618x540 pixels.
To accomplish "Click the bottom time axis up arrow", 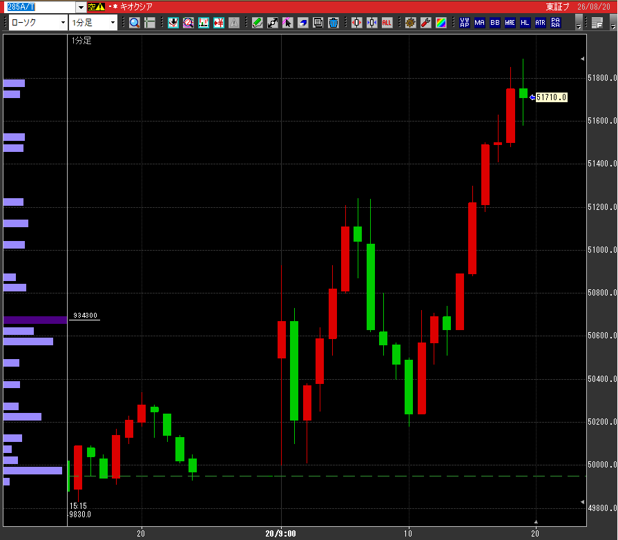I will pos(536,522).
